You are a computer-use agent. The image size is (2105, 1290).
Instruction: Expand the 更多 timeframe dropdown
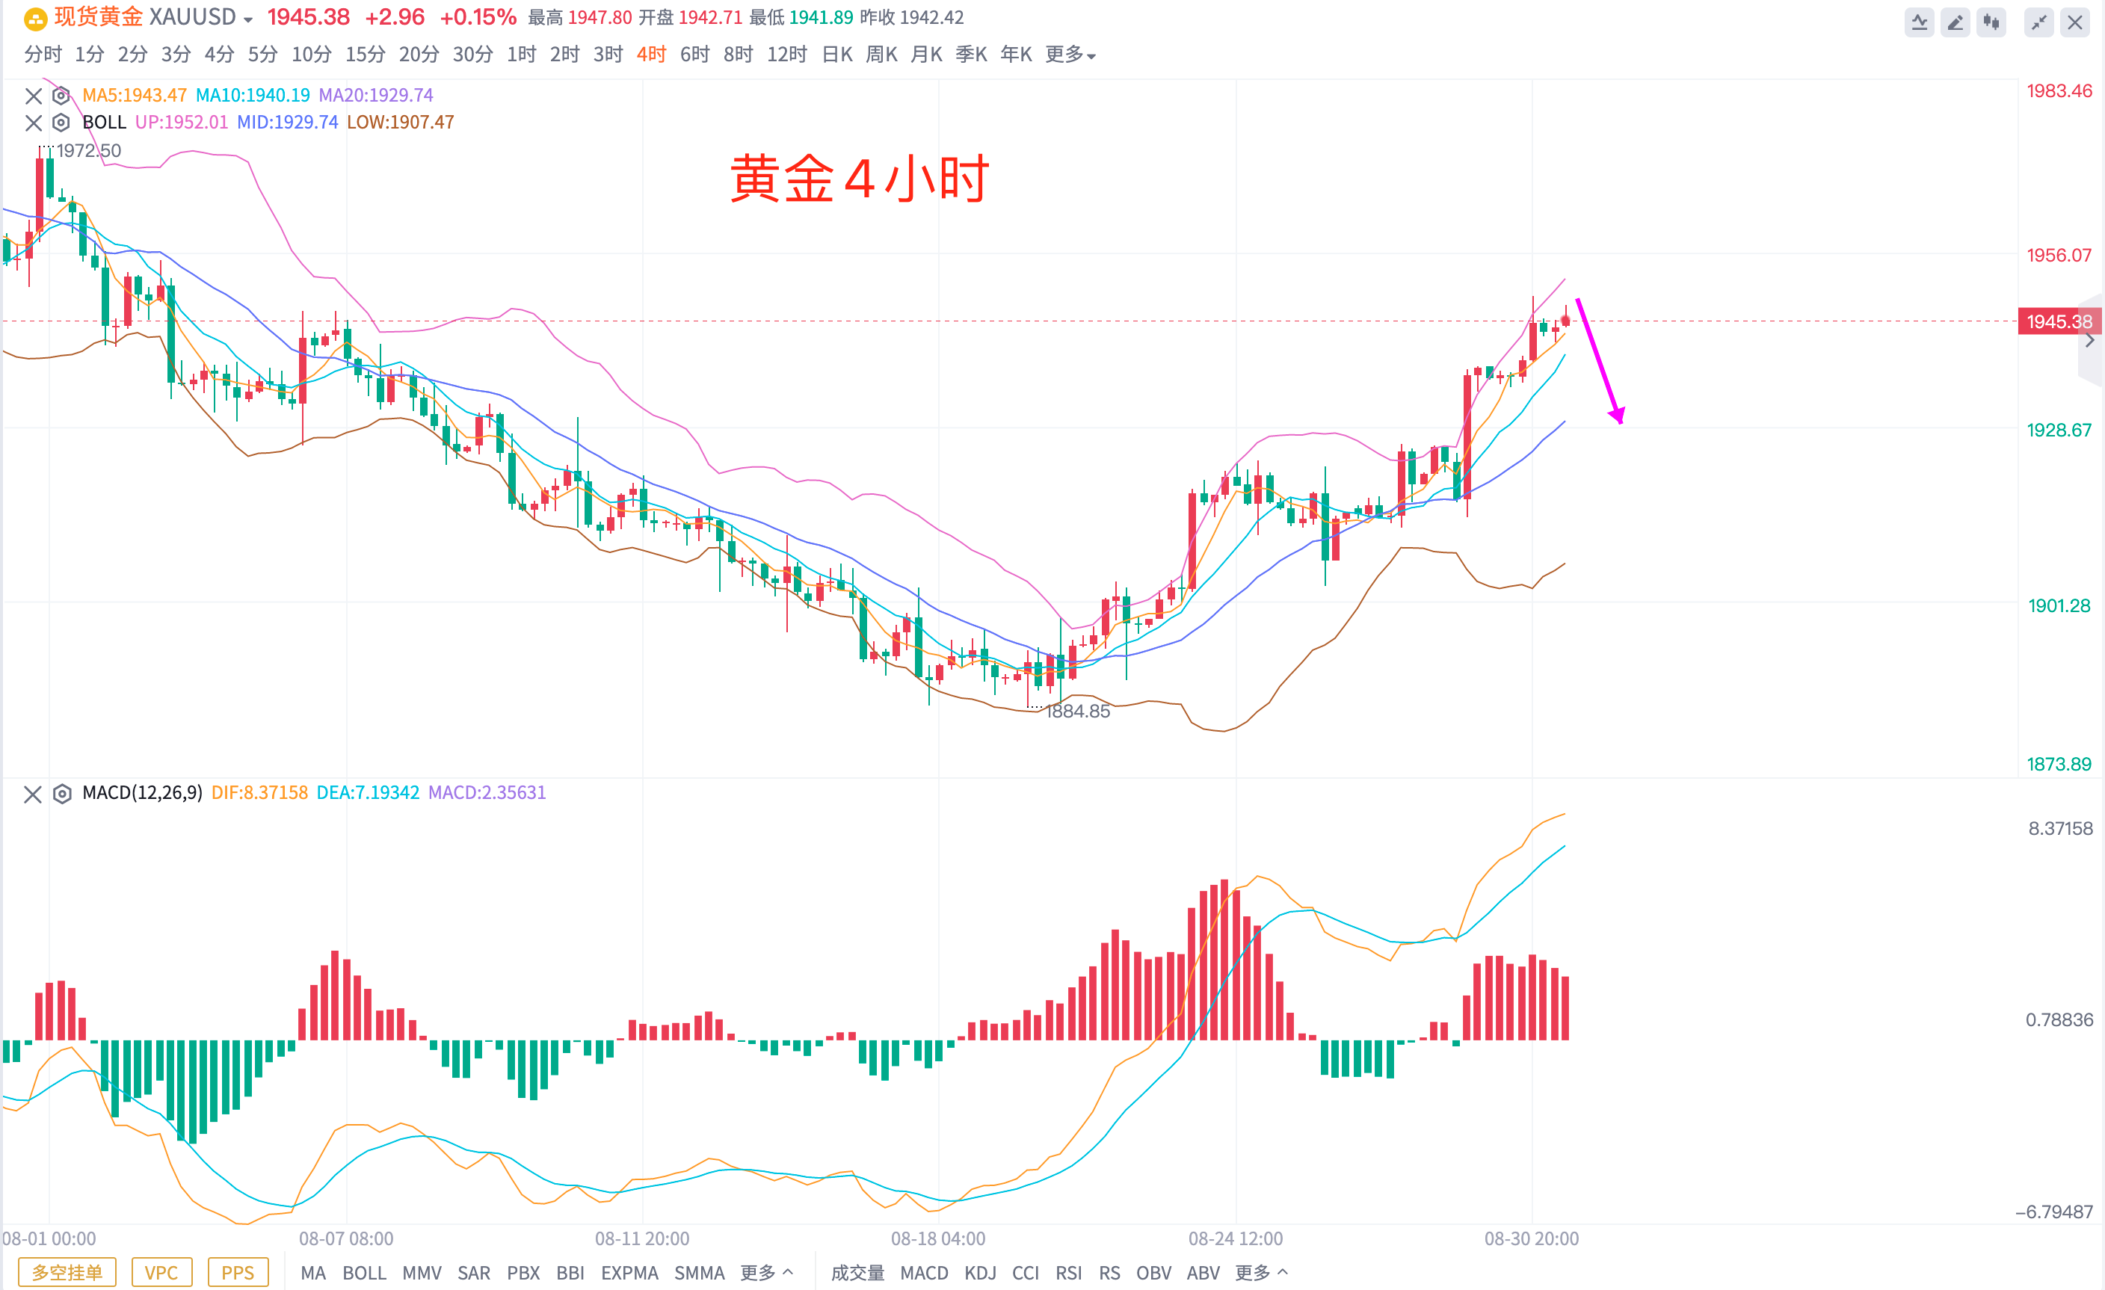coord(1070,55)
